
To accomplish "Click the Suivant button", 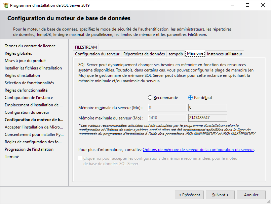I will tap(220, 195).
